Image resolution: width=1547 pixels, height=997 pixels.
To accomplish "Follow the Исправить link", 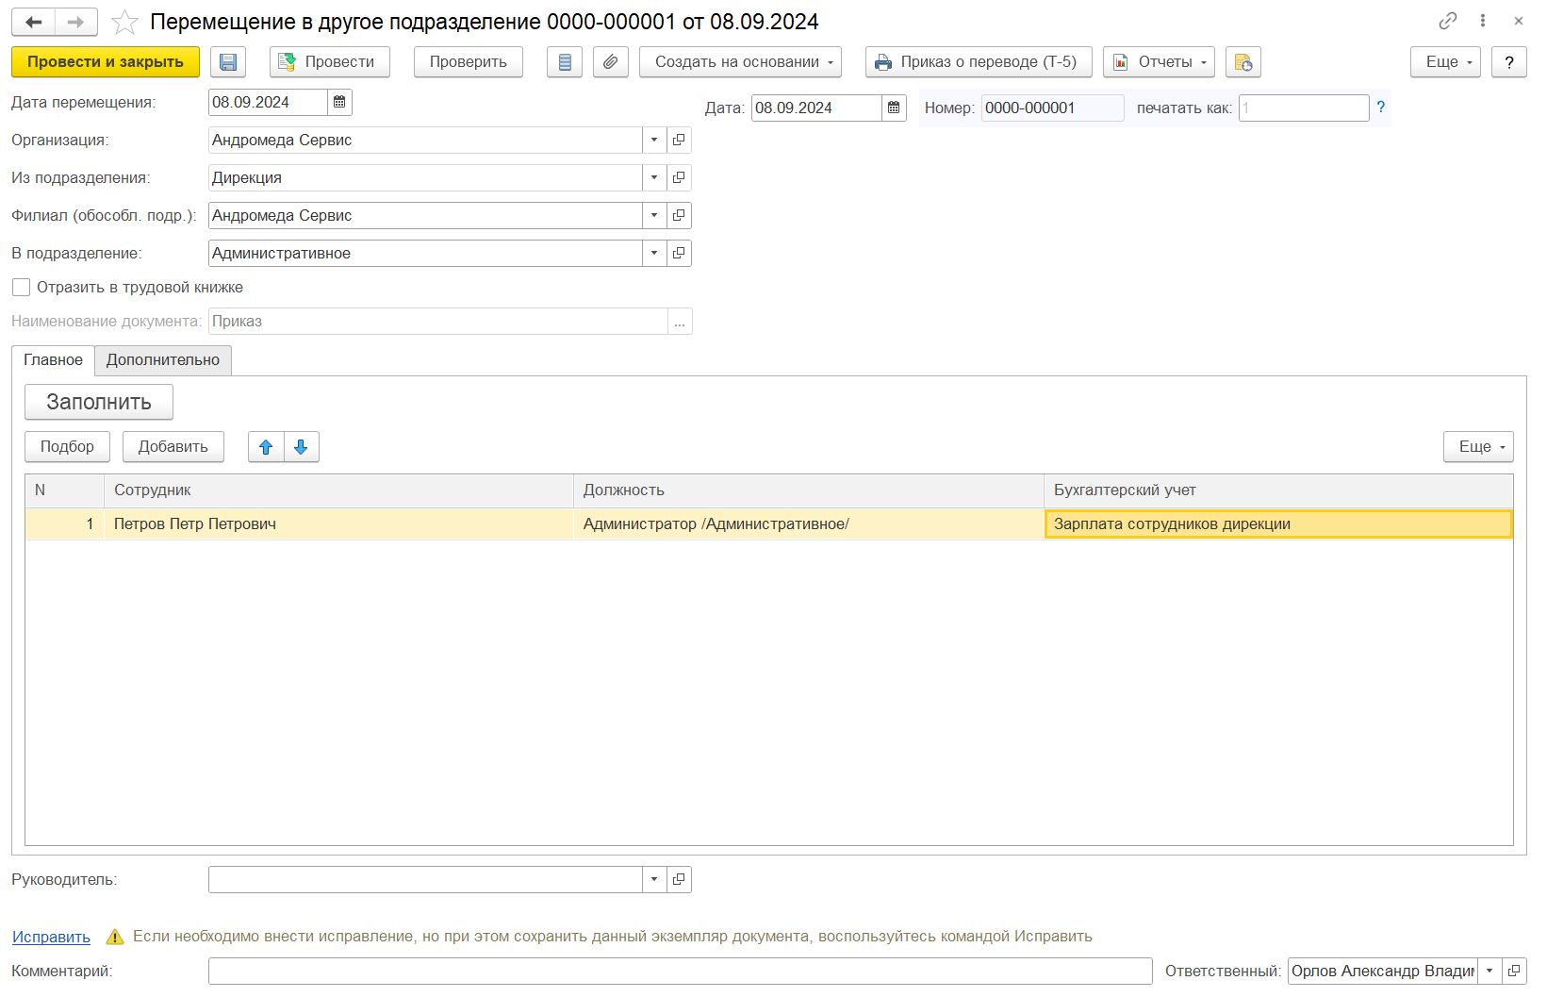I will tap(51, 937).
